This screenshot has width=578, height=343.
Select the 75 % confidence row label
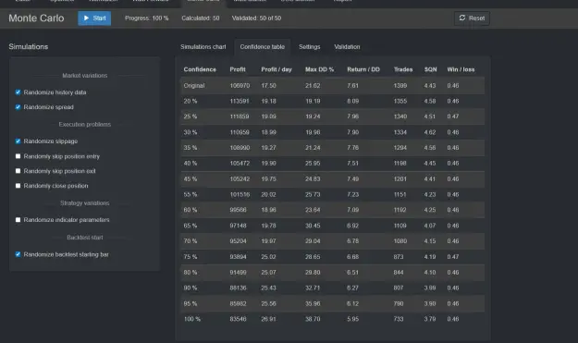coord(191,257)
